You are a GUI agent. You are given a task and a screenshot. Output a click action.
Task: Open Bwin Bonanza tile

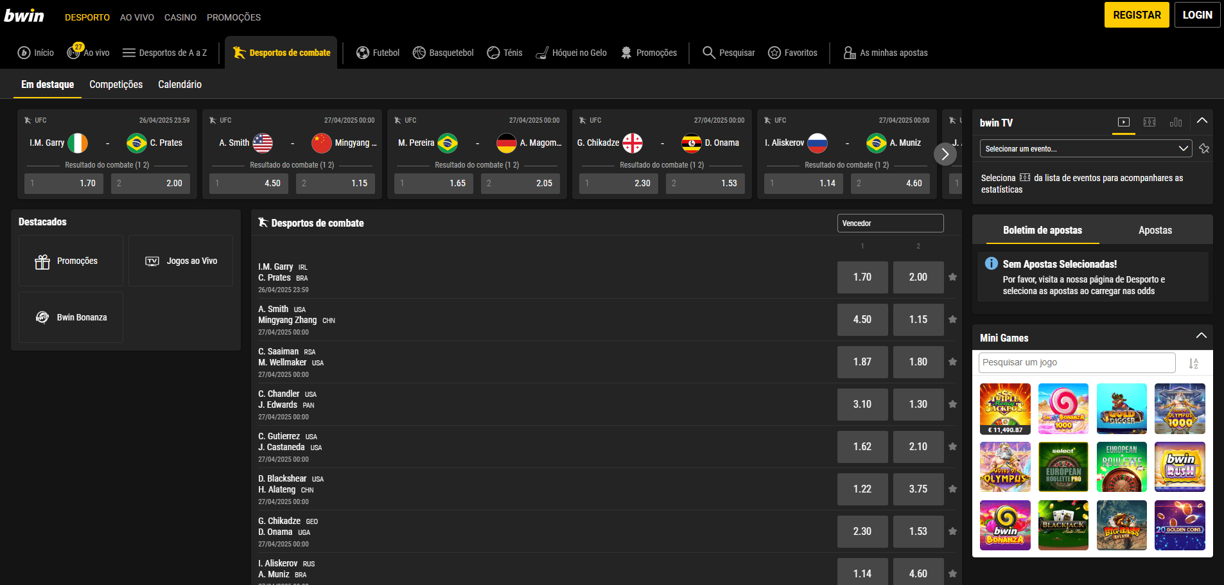pos(71,317)
